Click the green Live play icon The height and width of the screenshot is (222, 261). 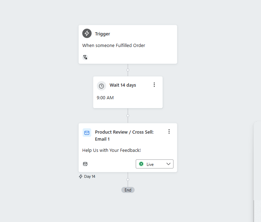pyautogui.click(x=141, y=164)
